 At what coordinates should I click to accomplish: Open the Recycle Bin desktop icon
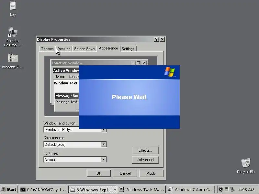(246, 163)
